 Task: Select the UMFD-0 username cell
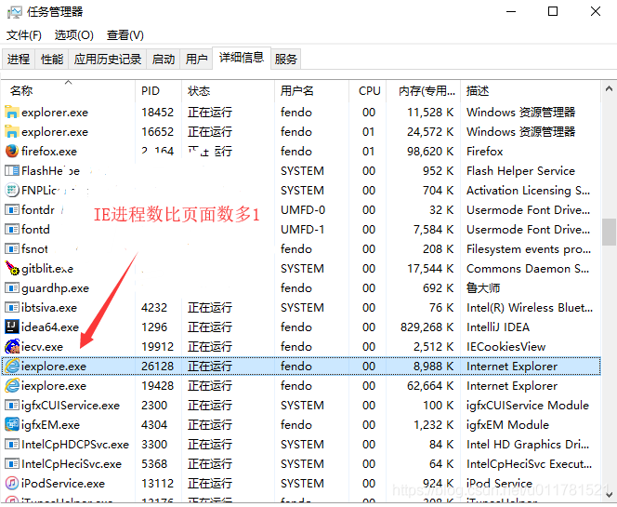[303, 210]
